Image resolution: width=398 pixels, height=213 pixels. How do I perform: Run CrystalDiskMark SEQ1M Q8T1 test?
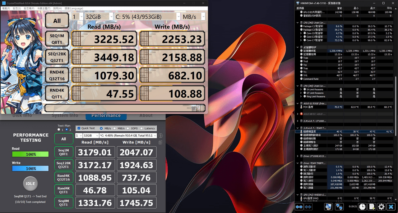pos(57,39)
